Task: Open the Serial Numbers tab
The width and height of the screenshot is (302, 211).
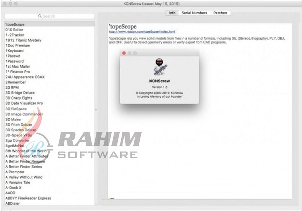Action: click(x=194, y=13)
